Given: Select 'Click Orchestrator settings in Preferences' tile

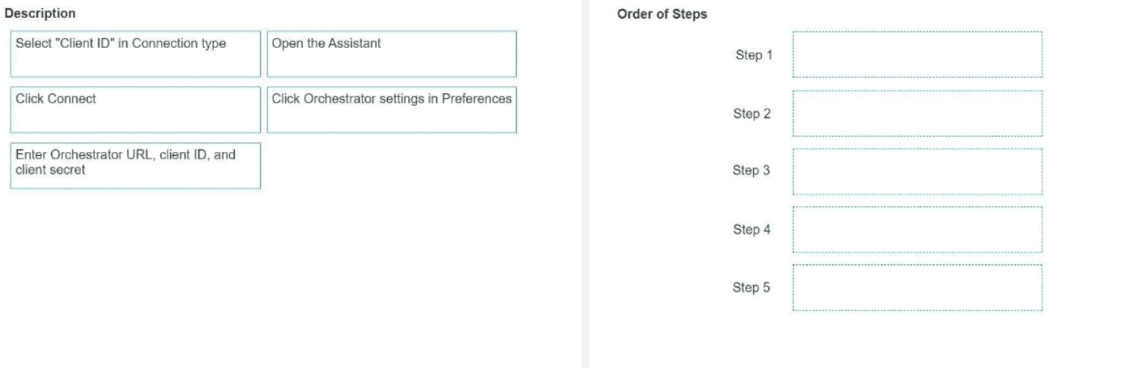Looking at the screenshot, I should (392, 110).
